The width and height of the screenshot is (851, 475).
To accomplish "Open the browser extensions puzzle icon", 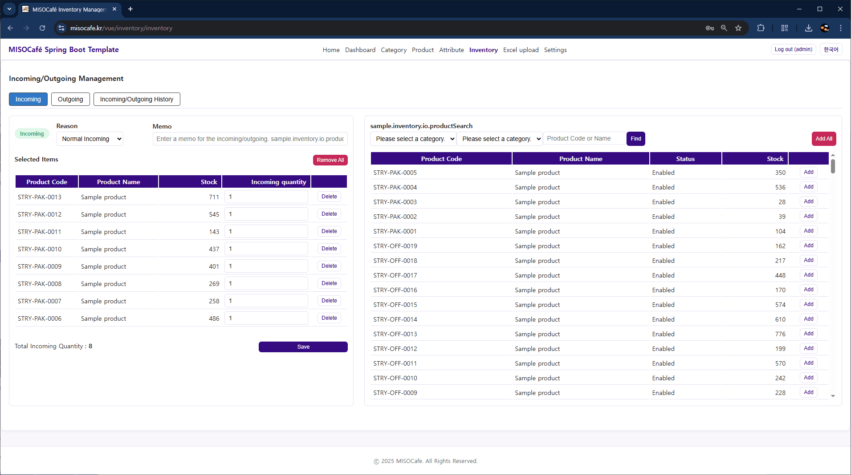I will [761, 28].
